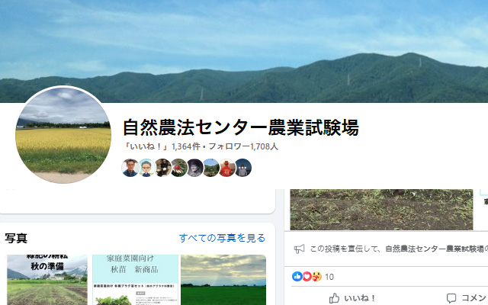Click the red heart reaction icon
Viewport: 488px width, 305px height.
coord(307,276)
